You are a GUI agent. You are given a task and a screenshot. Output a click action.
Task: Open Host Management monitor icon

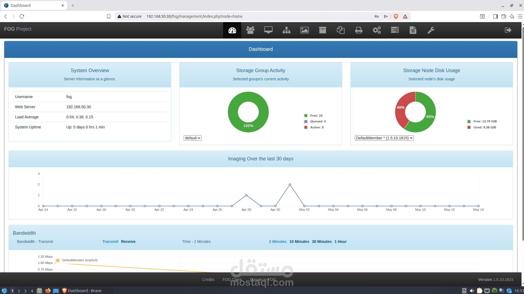click(x=268, y=30)
